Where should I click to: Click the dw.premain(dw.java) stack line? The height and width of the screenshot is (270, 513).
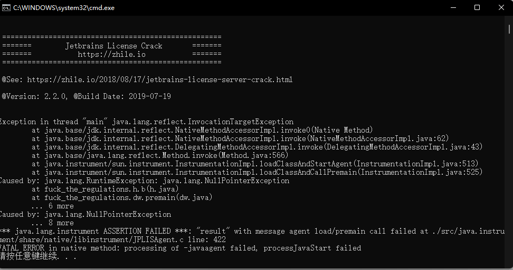122,197
